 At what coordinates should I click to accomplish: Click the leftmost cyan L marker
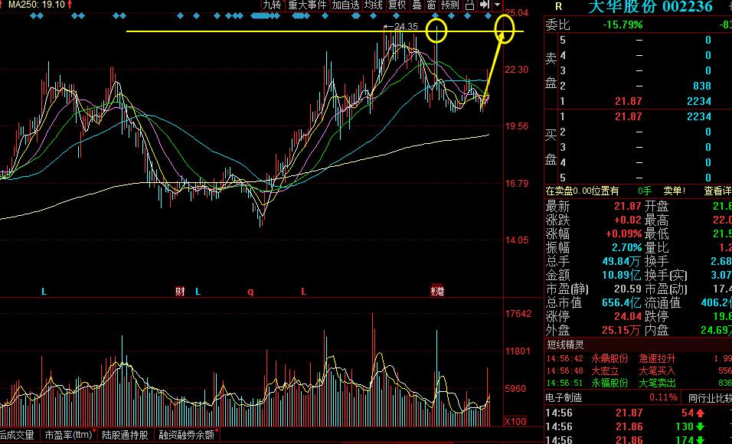coord(44,292)
